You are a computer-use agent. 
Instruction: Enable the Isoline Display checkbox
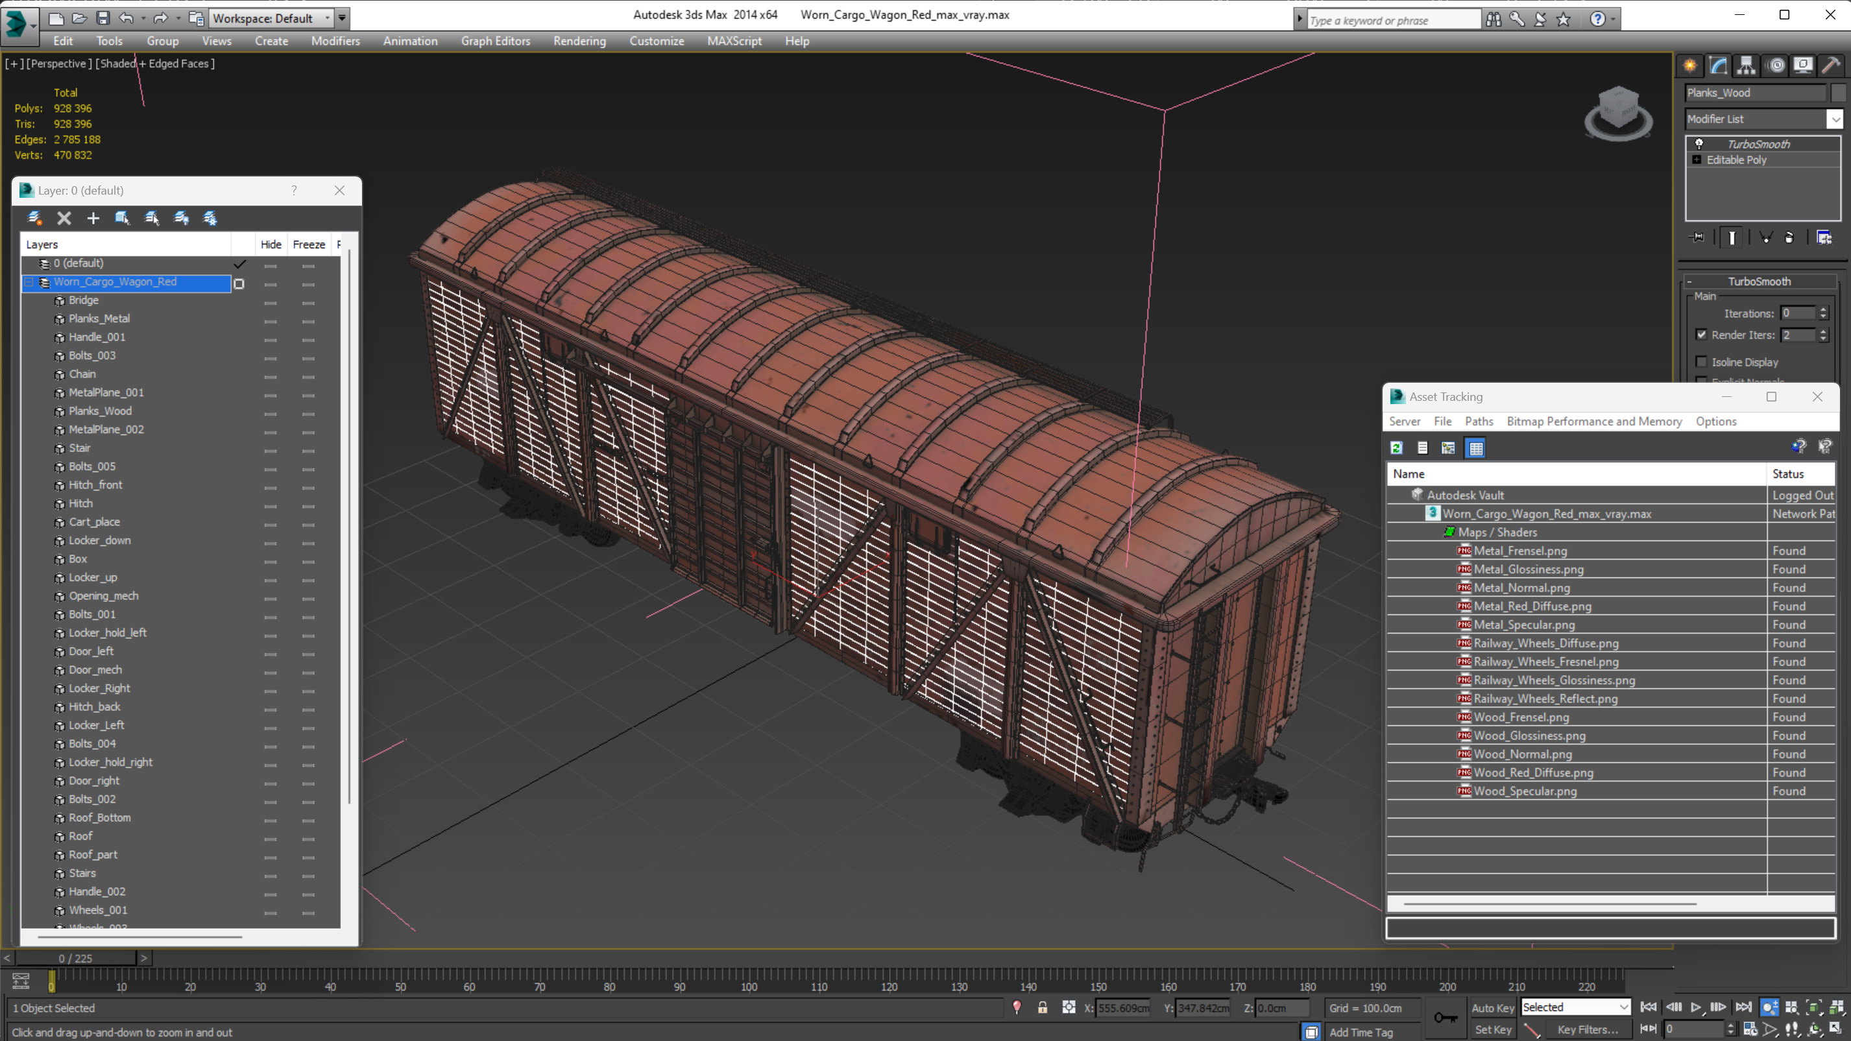click(x=1701, y=361)
